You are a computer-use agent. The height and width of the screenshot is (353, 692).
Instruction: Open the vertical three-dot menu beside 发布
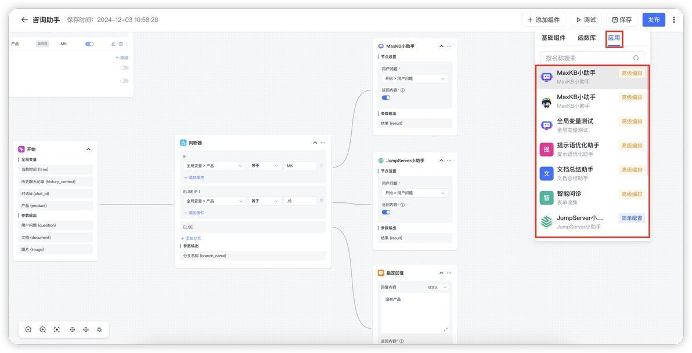674,20
